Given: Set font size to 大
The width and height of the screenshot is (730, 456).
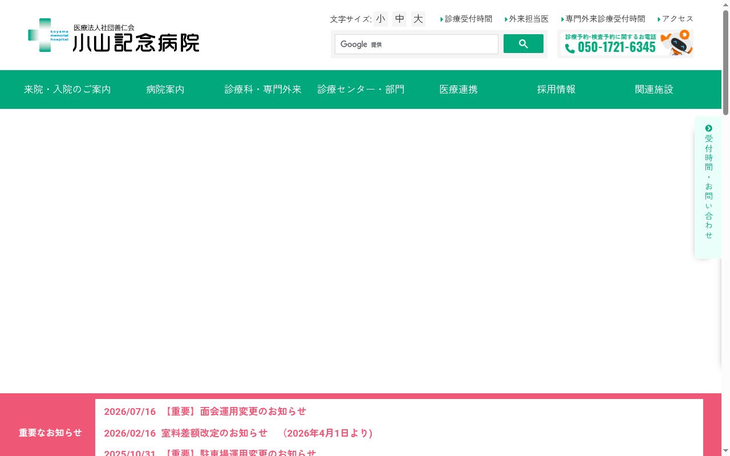Looking at the screenshot, I should point(418,19).
